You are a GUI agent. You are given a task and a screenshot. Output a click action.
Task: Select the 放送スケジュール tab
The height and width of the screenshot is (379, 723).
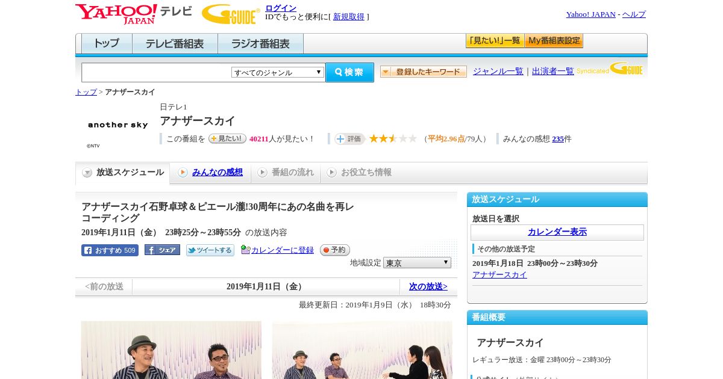pos(123,173)
